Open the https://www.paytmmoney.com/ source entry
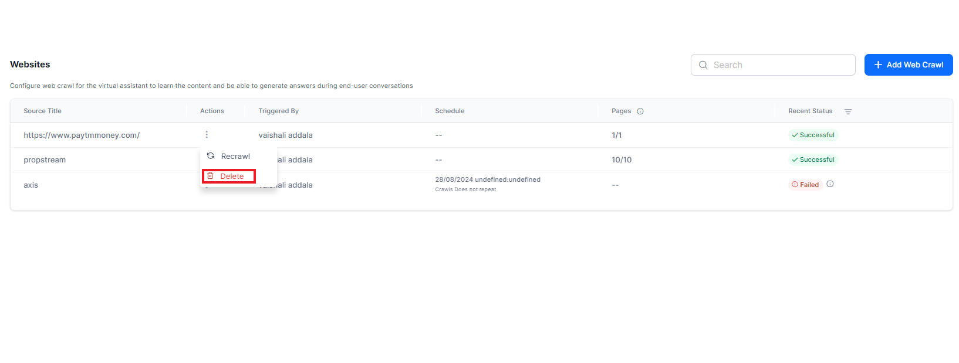Image resolution: width=959 pixels, height=363 pixels. (82, 135)
